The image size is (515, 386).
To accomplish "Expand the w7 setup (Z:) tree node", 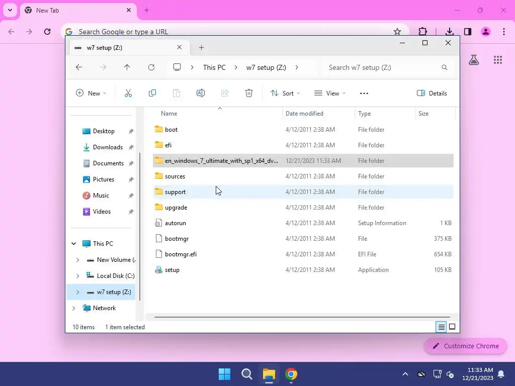I will click(x=77, y=292).
